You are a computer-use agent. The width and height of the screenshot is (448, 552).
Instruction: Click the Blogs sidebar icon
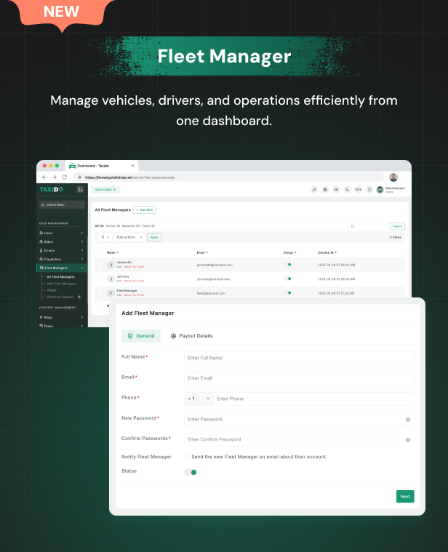tap(41, 317)
